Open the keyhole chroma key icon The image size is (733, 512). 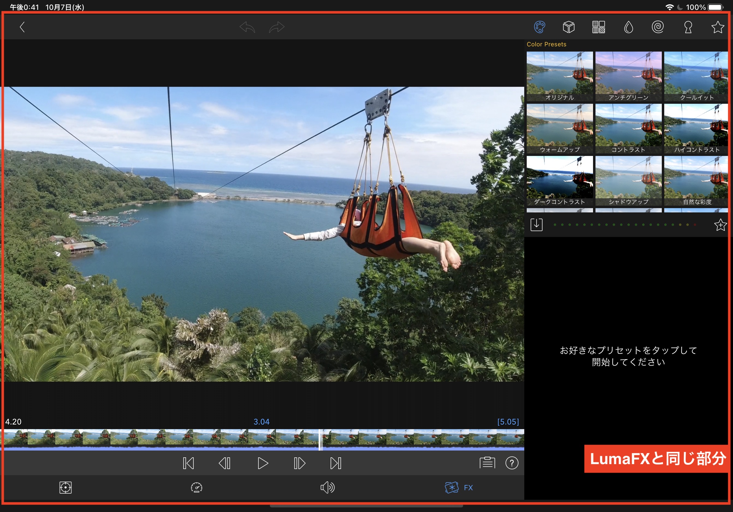pos(688,27)
